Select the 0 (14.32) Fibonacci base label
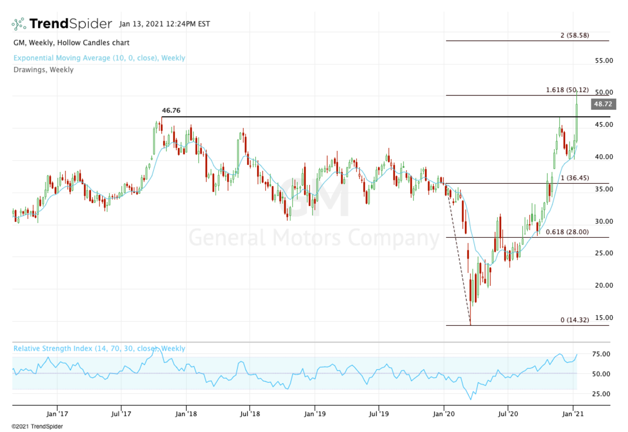The width and height of the screenshot is (628, 432). pyautogui.click(x=575, y=319)
